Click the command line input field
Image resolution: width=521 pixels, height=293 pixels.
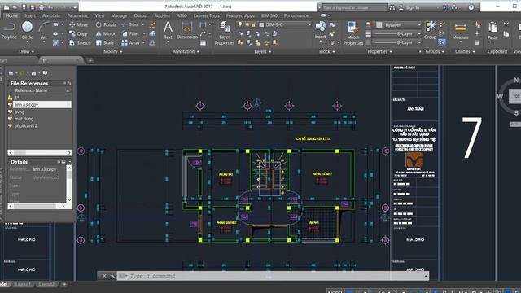(x=273, y=276)
